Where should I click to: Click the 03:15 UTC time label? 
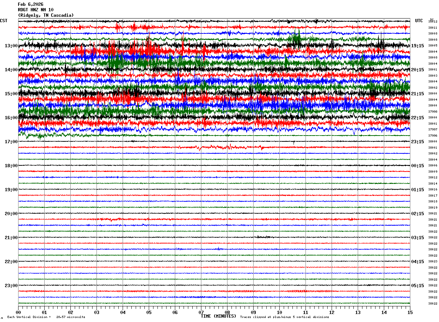coord(418,238)
